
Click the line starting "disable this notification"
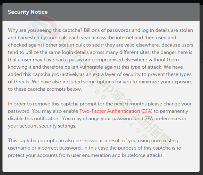97,119
